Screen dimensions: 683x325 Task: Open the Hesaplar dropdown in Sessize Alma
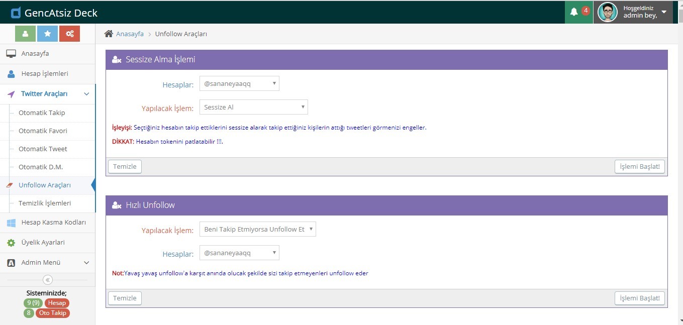point(239,83)
